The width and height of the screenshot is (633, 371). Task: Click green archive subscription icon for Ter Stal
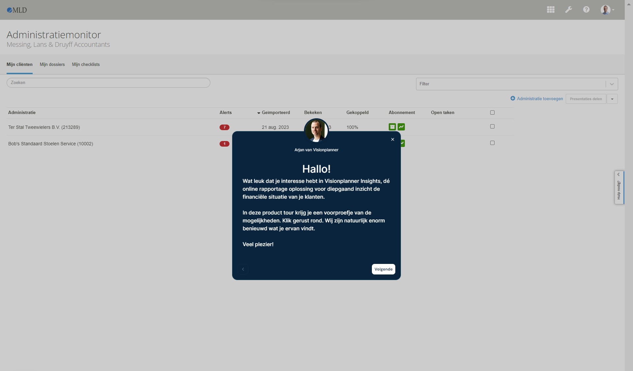[x=392, y=127]
